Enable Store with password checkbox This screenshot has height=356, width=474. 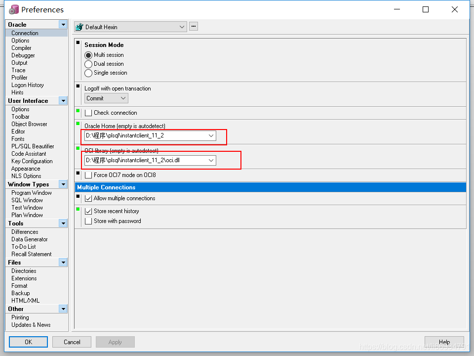tap(88, 222)
